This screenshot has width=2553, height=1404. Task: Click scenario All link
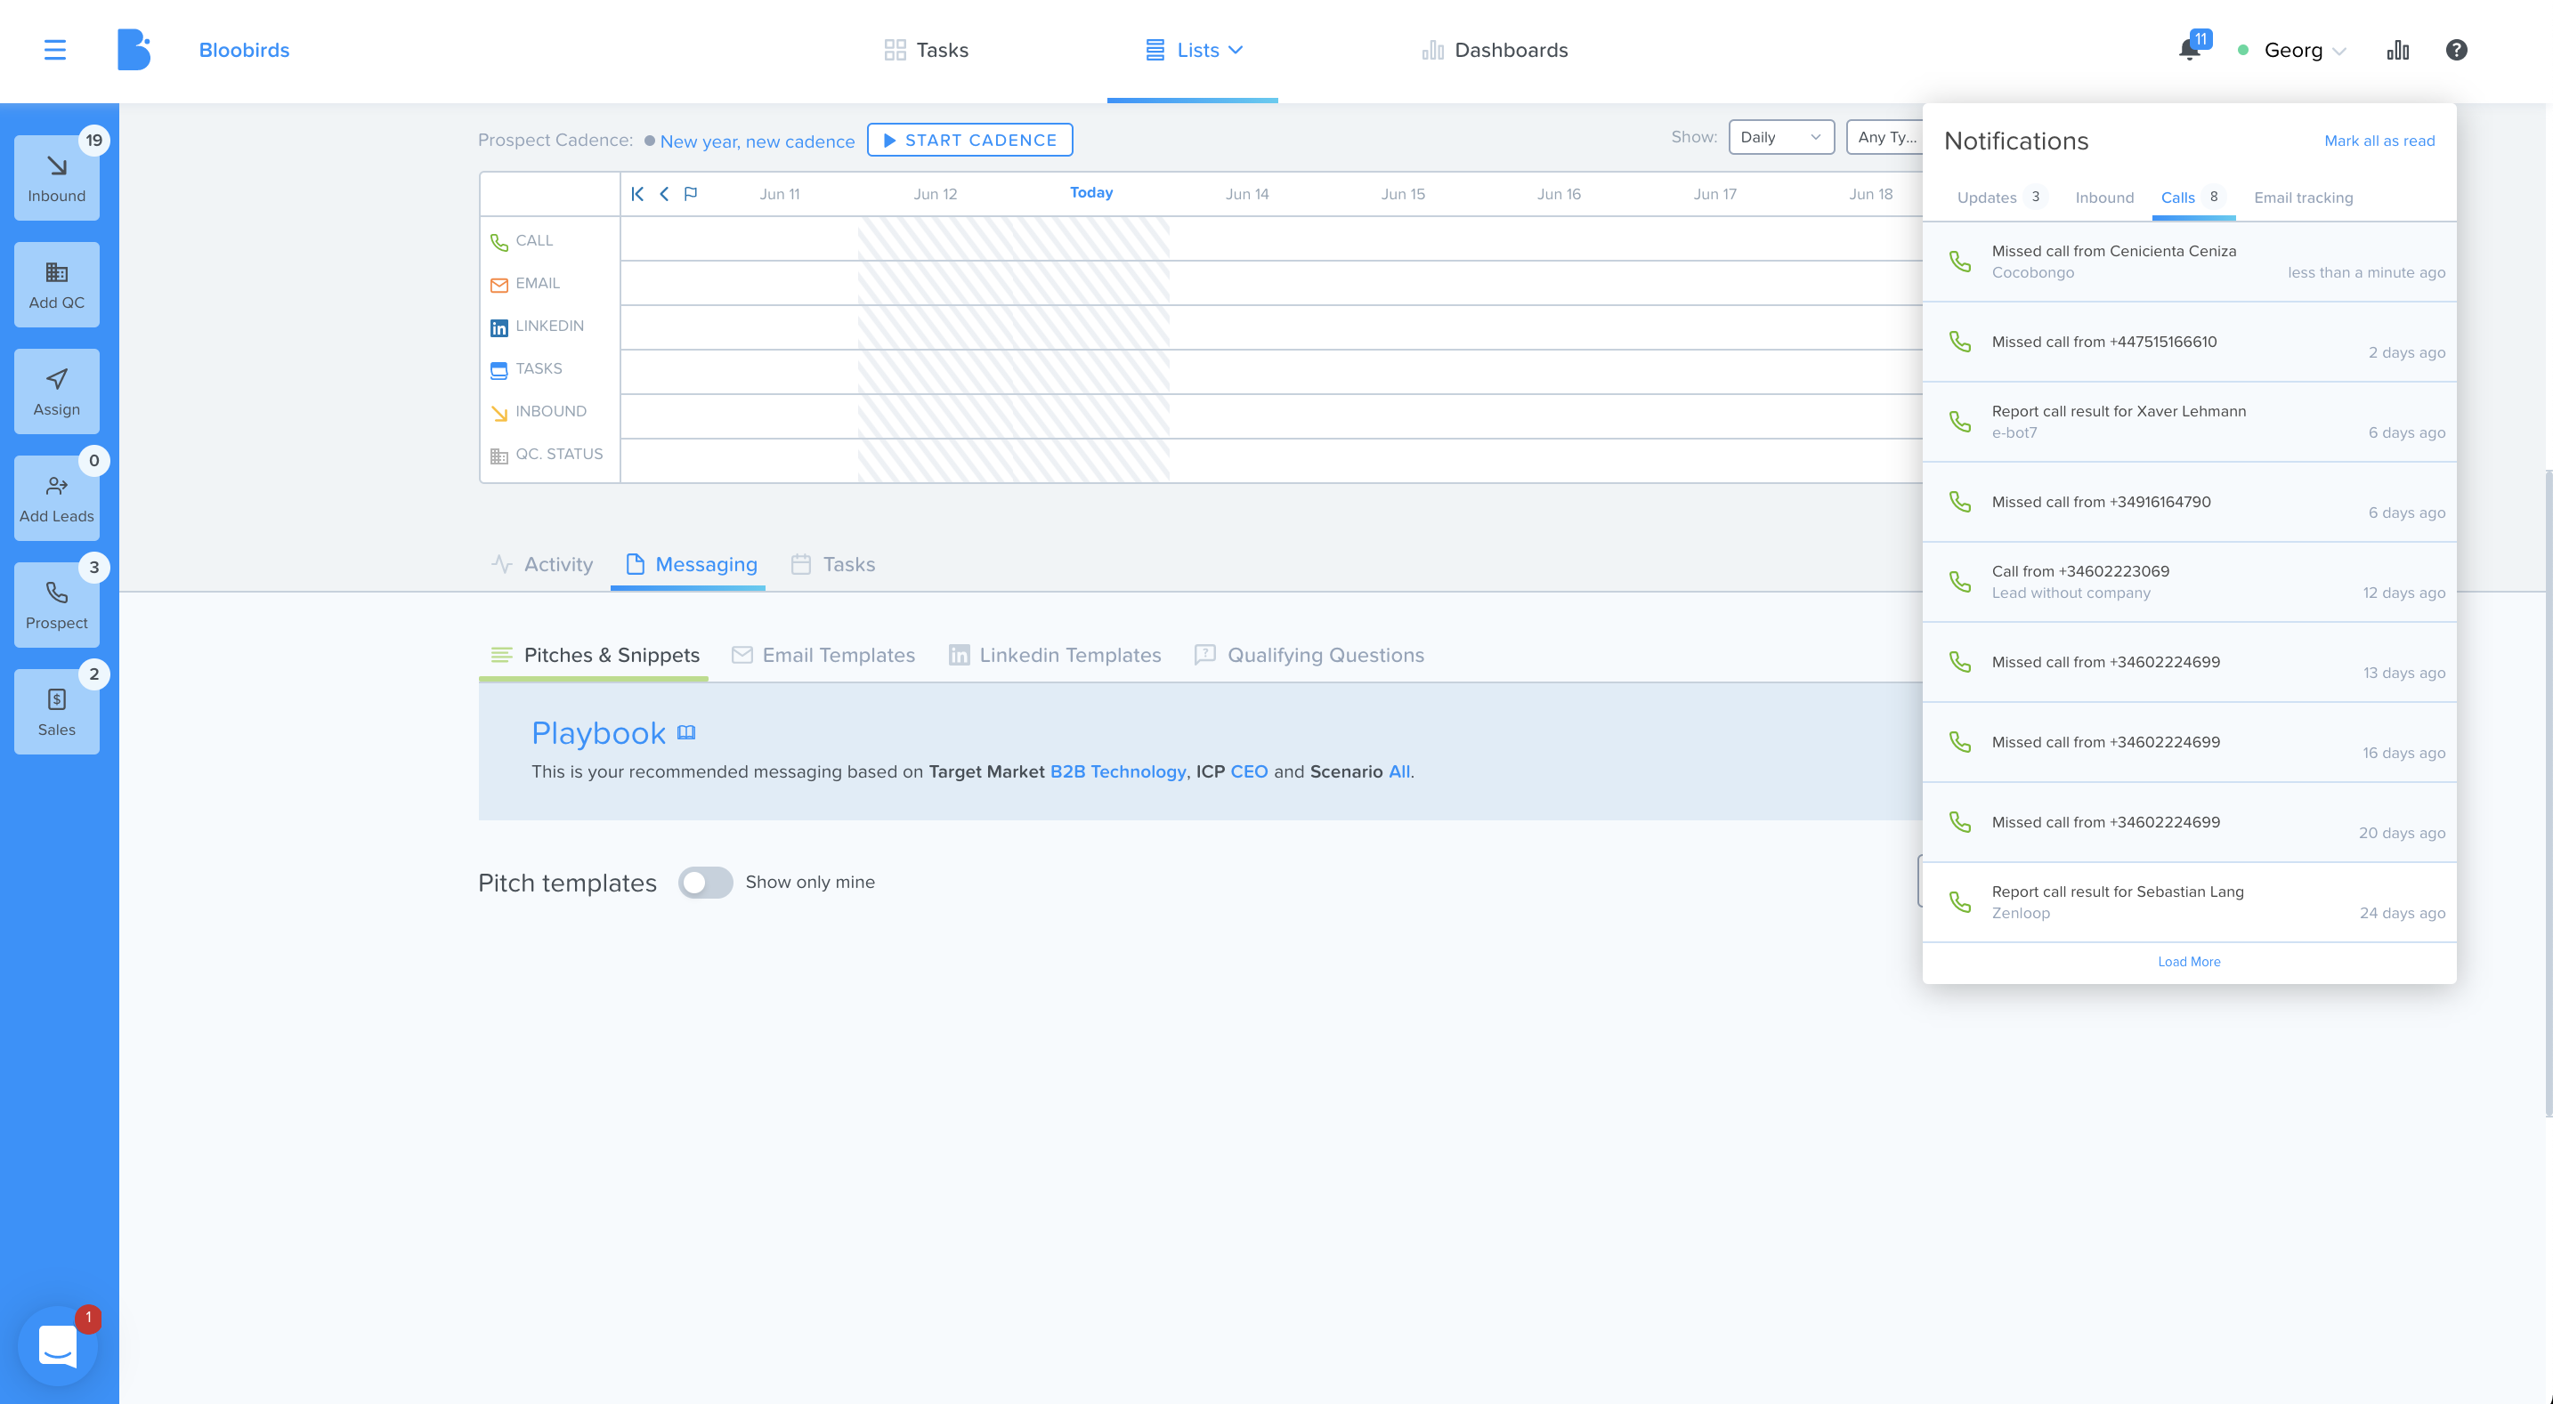(1398, 771)
